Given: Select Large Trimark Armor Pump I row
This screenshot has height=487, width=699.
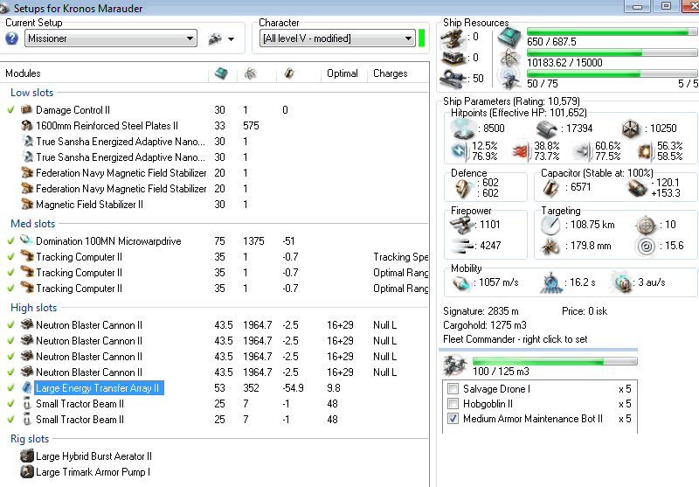Looking at the screenshot, I should pos(214,472).
